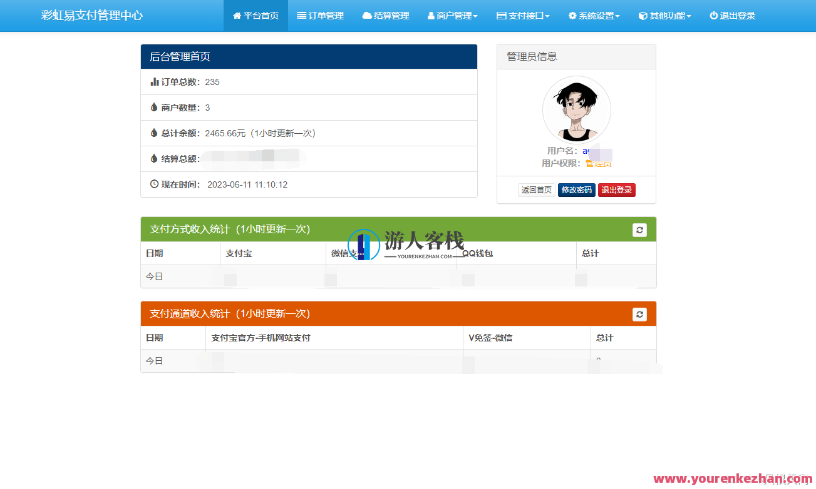Click the 修改密码 button
Viewport: 816px width, 489px height.
coord(576,189)
